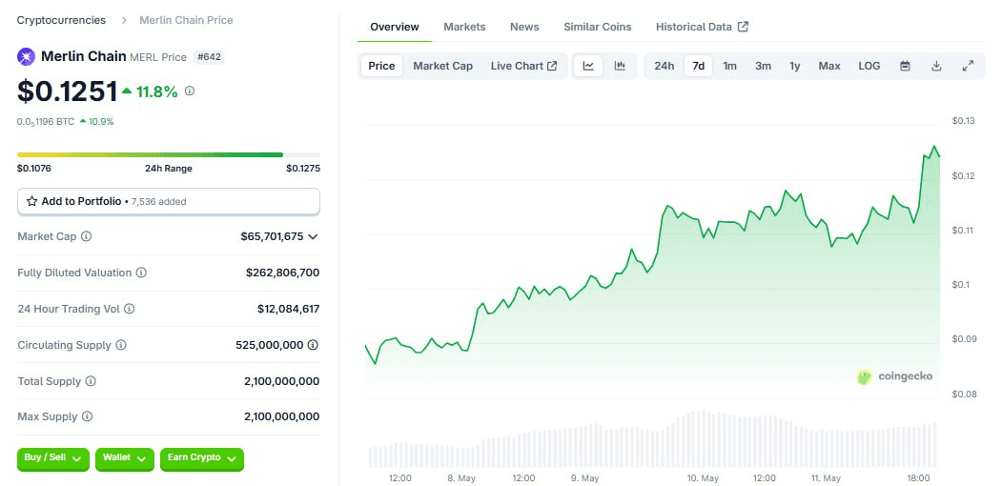Click the $12,084,617 trading volume value
This screenshot has height=486, width=1002.
tap(288, 309)
